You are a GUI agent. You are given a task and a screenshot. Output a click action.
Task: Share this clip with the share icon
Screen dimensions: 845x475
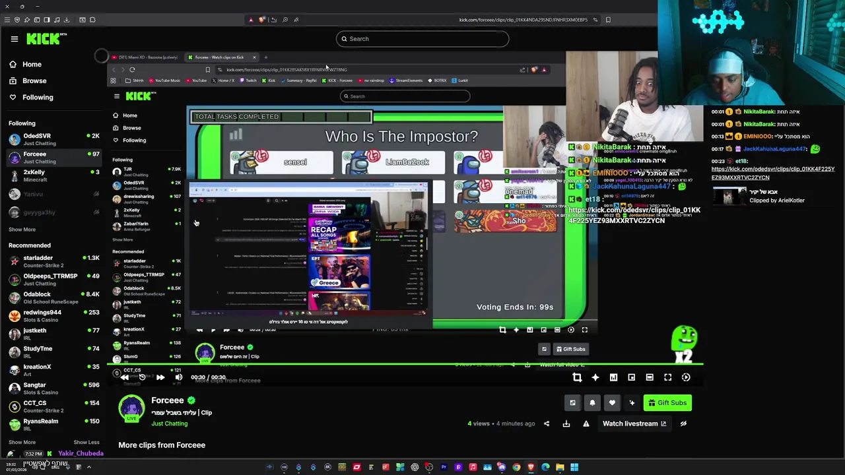(x=547, y=424)
